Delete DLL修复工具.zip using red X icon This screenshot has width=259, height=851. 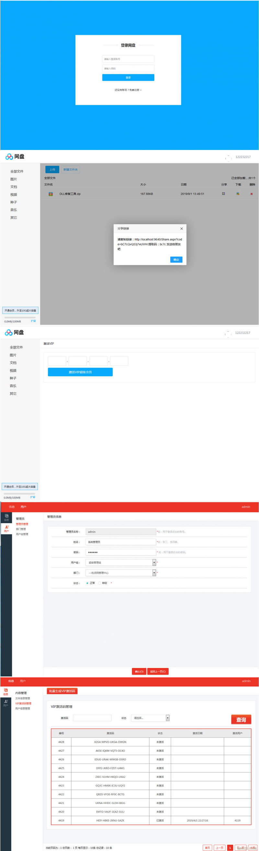pyautogui.click(x=252, y=194)
